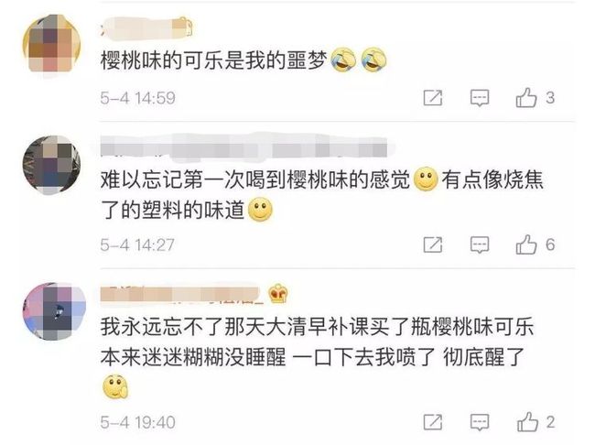595x445 pixels.
Task: Open third commenter's avatar profile
Action: click(54, 311)
